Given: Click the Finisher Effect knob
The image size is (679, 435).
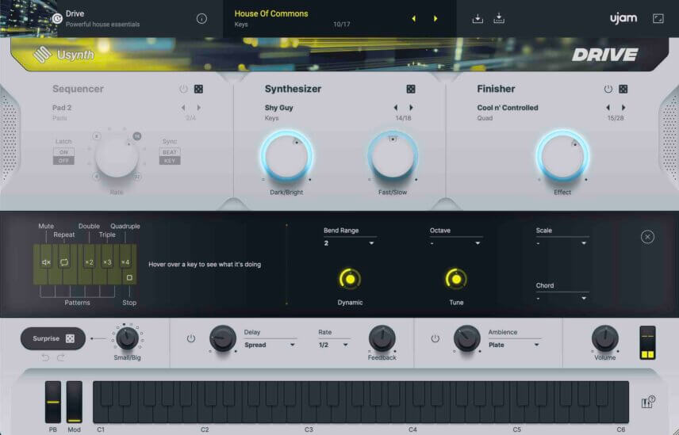Looking at the screenshot, I should tap(562, 156).
